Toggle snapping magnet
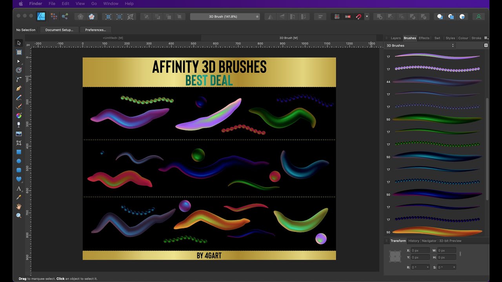Image resolution: width=502 pixels, height=282 pixels. (358, 16)
